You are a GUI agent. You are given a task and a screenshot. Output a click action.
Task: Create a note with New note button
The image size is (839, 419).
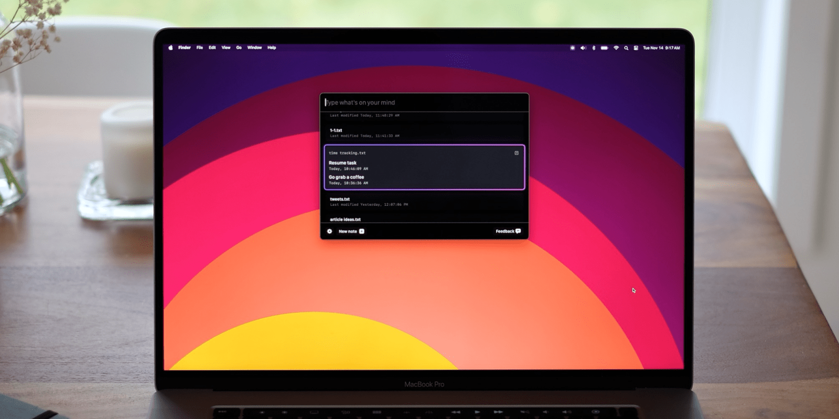[351, 231]
